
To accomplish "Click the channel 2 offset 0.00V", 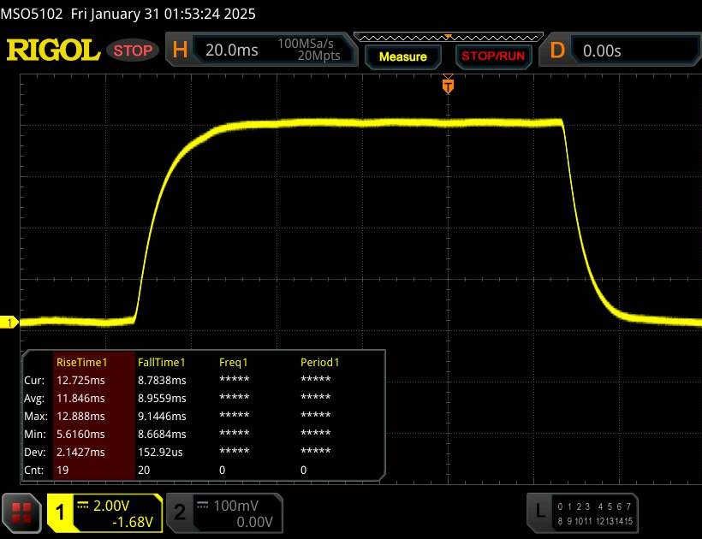I will (254, 522).
